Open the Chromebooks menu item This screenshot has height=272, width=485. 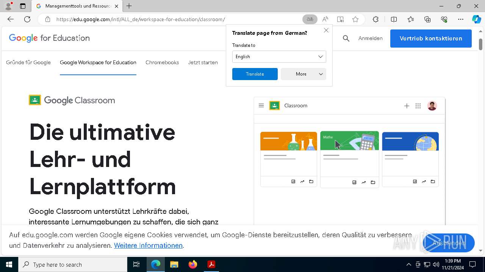[162, 62]
